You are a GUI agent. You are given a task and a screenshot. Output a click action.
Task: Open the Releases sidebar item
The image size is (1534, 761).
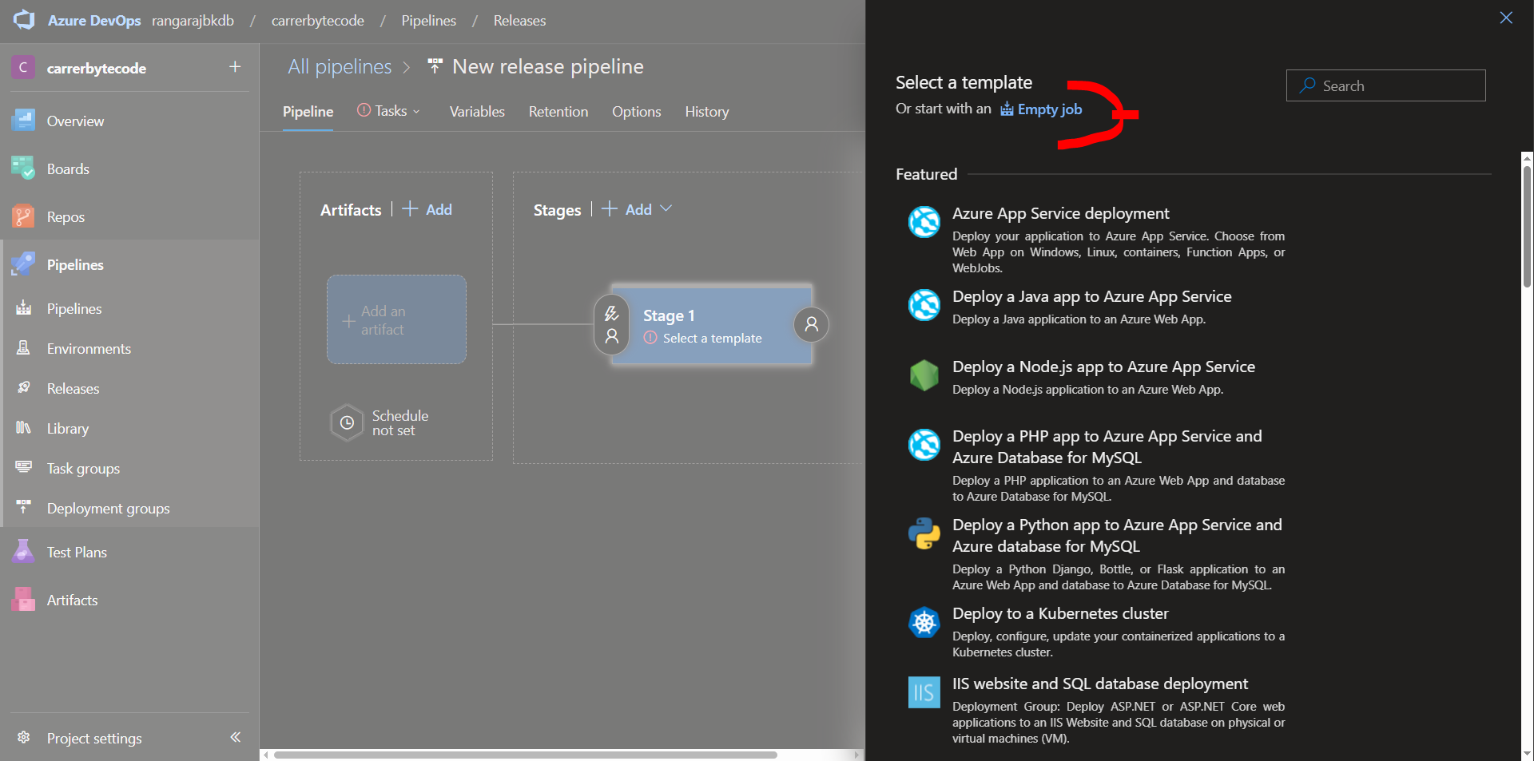click(70, 388)
